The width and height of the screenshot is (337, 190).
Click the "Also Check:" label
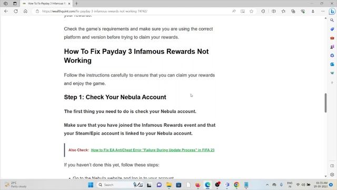click(78, 150)
